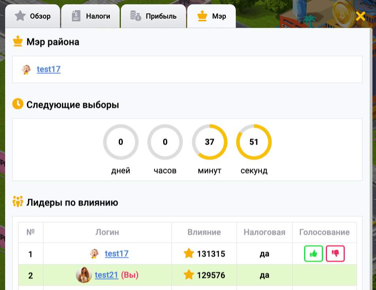Click the minutes countdown ring showing 37
The height and width of the screenshot is (290, 376).
coord(209,142)
